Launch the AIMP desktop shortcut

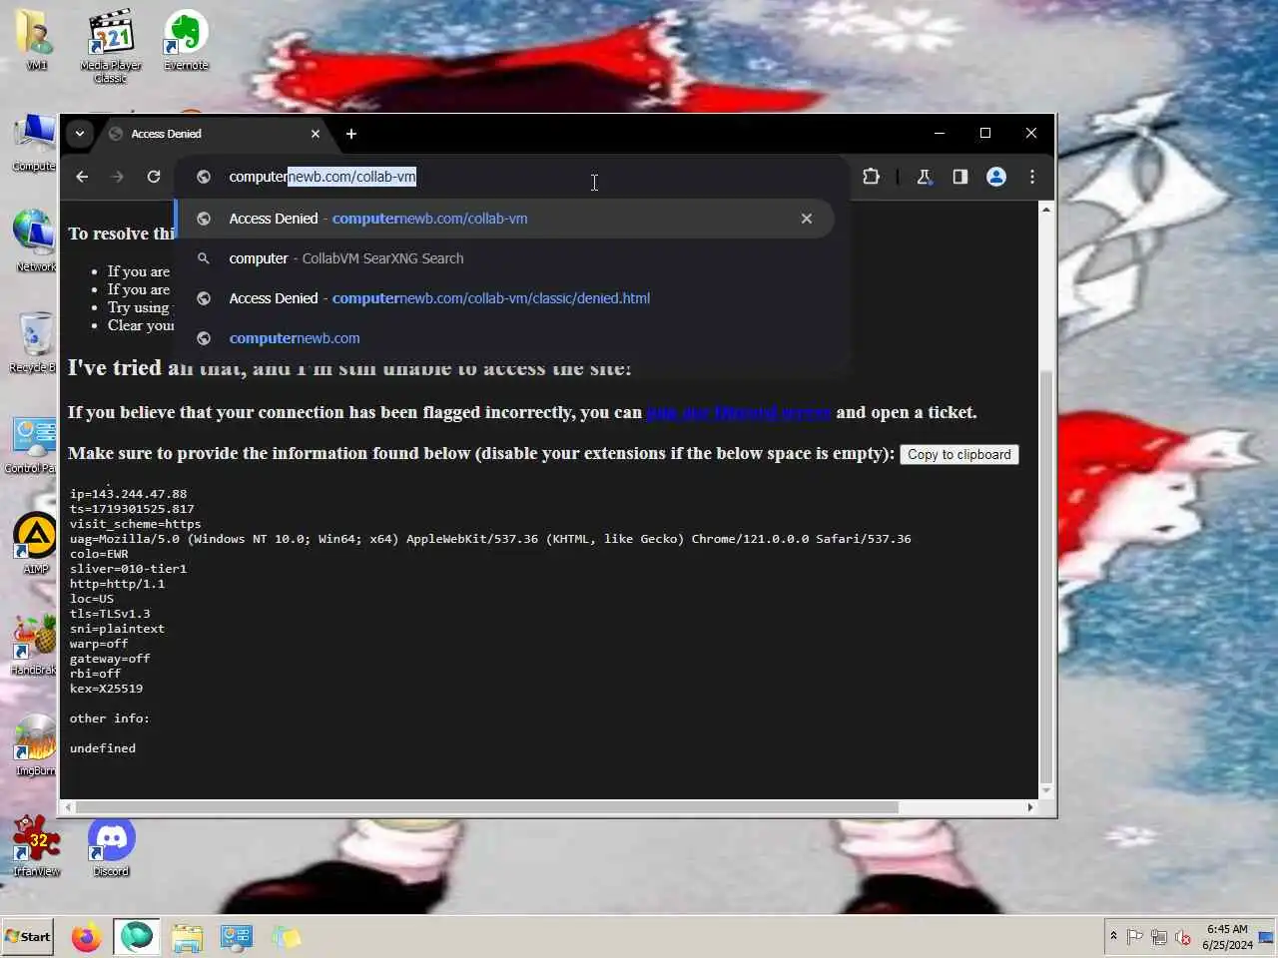click(35, 544)
